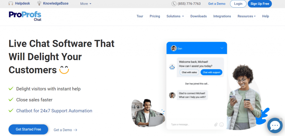Collapse the chat window with header chevron
This screenshot has height=136, width=285.
click(x=222, y=48)
